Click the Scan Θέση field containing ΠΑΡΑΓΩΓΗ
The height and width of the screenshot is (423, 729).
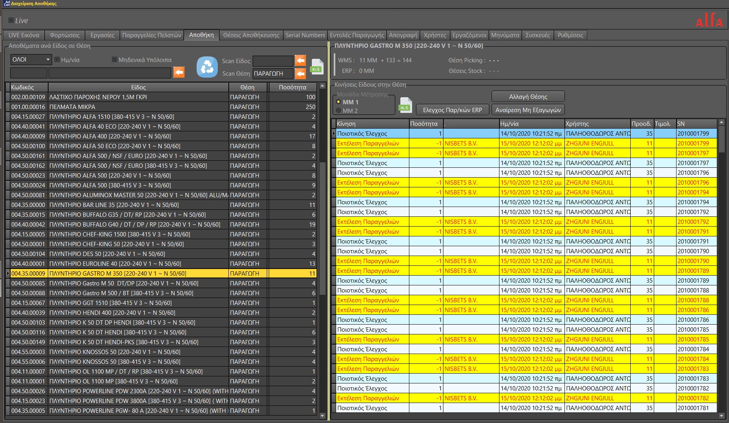pyautogui.click(x=273, y=73)
